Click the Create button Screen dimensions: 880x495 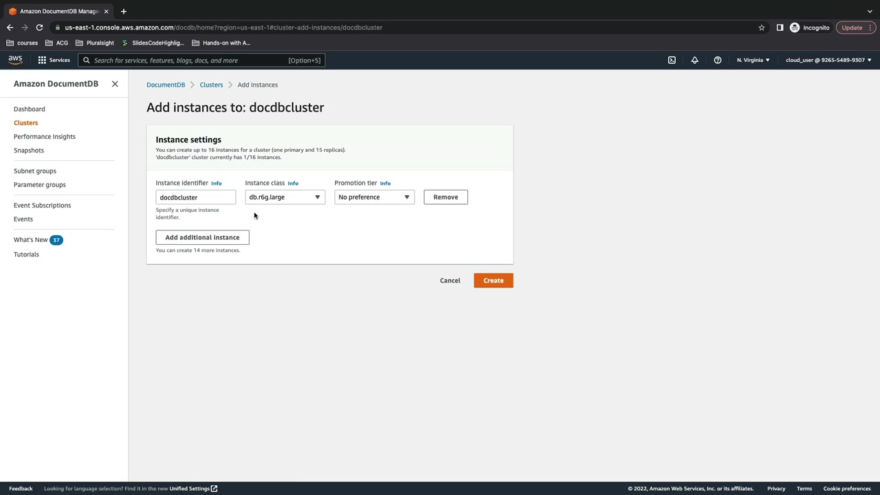(494, 280)
